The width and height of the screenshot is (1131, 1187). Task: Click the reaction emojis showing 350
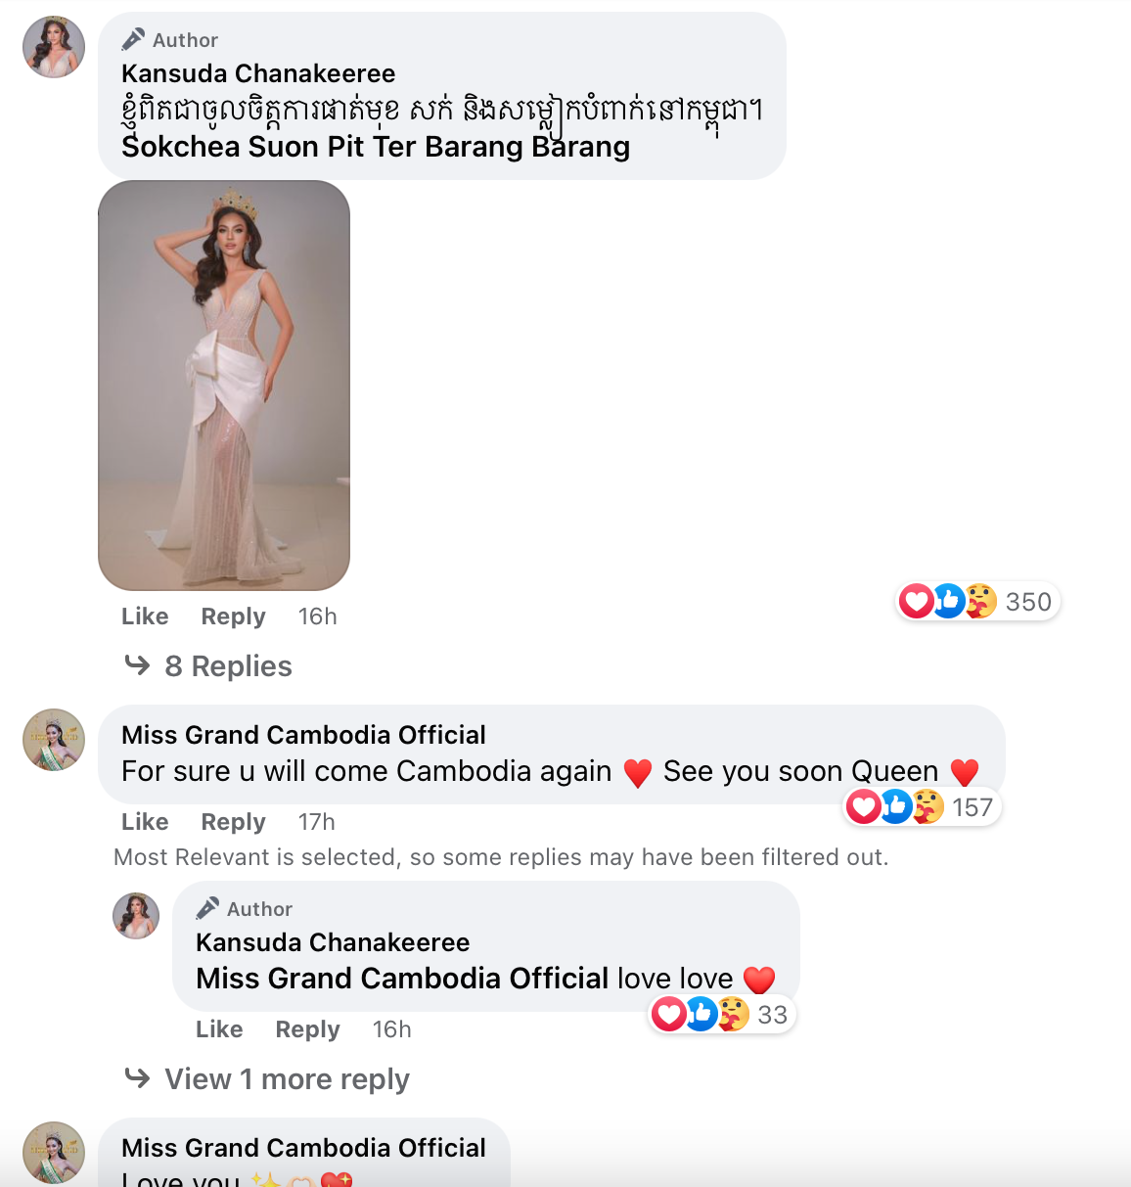[947, 601]
